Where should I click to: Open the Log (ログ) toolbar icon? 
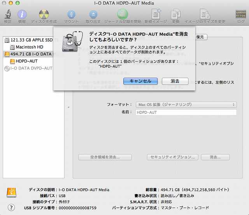(x=241, y=14)
